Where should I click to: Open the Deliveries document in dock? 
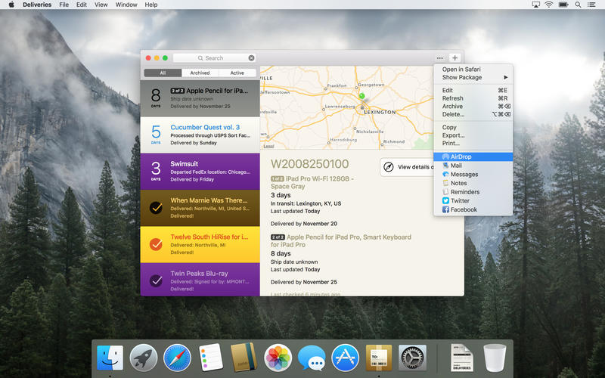(x=462, y=358)
